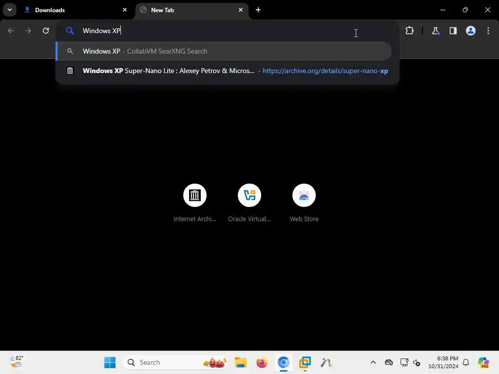The height and width of the screenshot is (374, 499).
Task: Open the stylized N taskbar app
Action: [x=326, y=362]
